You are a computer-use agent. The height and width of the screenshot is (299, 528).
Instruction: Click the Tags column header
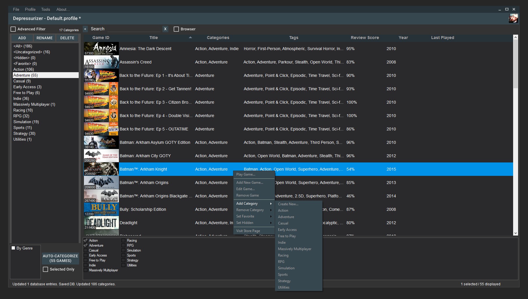click(293, 38)
